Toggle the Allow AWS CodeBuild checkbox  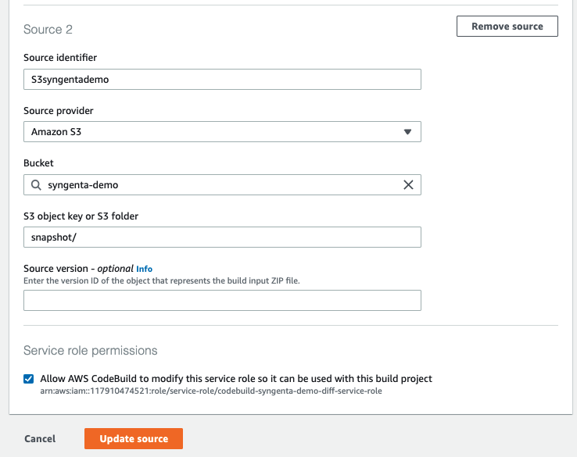pos(29,379)
